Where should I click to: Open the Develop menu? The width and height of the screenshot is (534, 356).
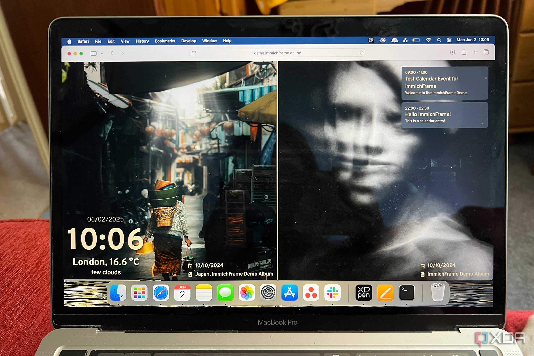point(188,41)
